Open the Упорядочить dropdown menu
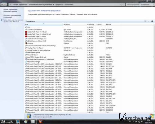This screenshot has height=124, width=155. [31, 21]
